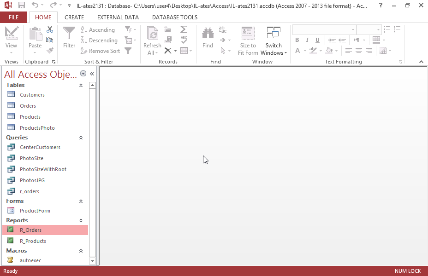Sort records Ascending
This screenshot has width=428, height=276.
98,29
